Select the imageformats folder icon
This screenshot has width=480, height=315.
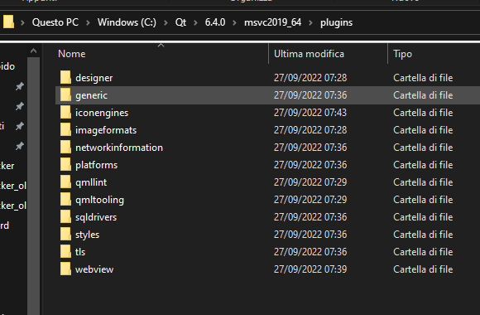65,129
